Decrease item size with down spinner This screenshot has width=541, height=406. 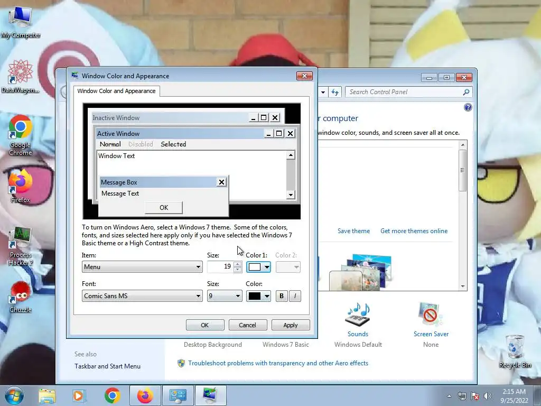[237, 270]
